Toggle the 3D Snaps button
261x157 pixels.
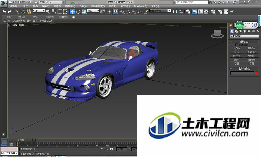tap(122, 11)
